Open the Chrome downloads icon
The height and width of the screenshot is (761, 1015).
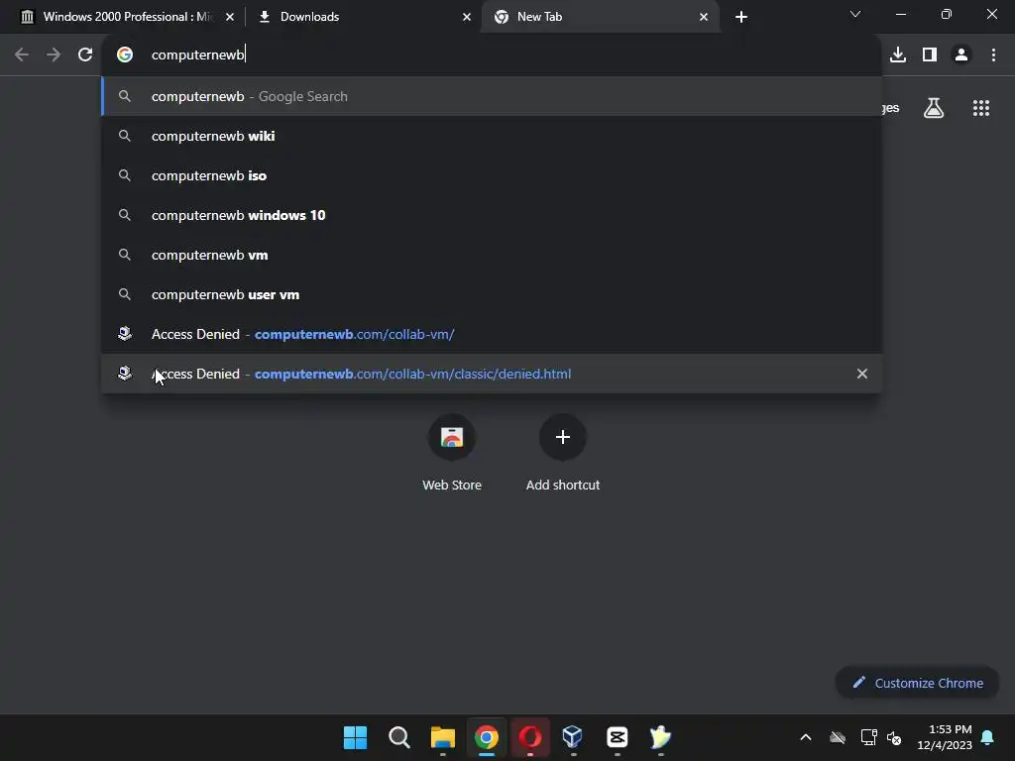coord(898,55)
